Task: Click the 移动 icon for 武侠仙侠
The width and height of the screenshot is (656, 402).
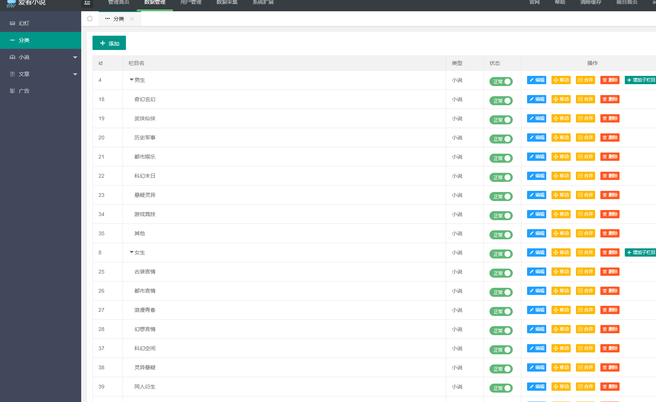Action: click(x=561, y=118)
